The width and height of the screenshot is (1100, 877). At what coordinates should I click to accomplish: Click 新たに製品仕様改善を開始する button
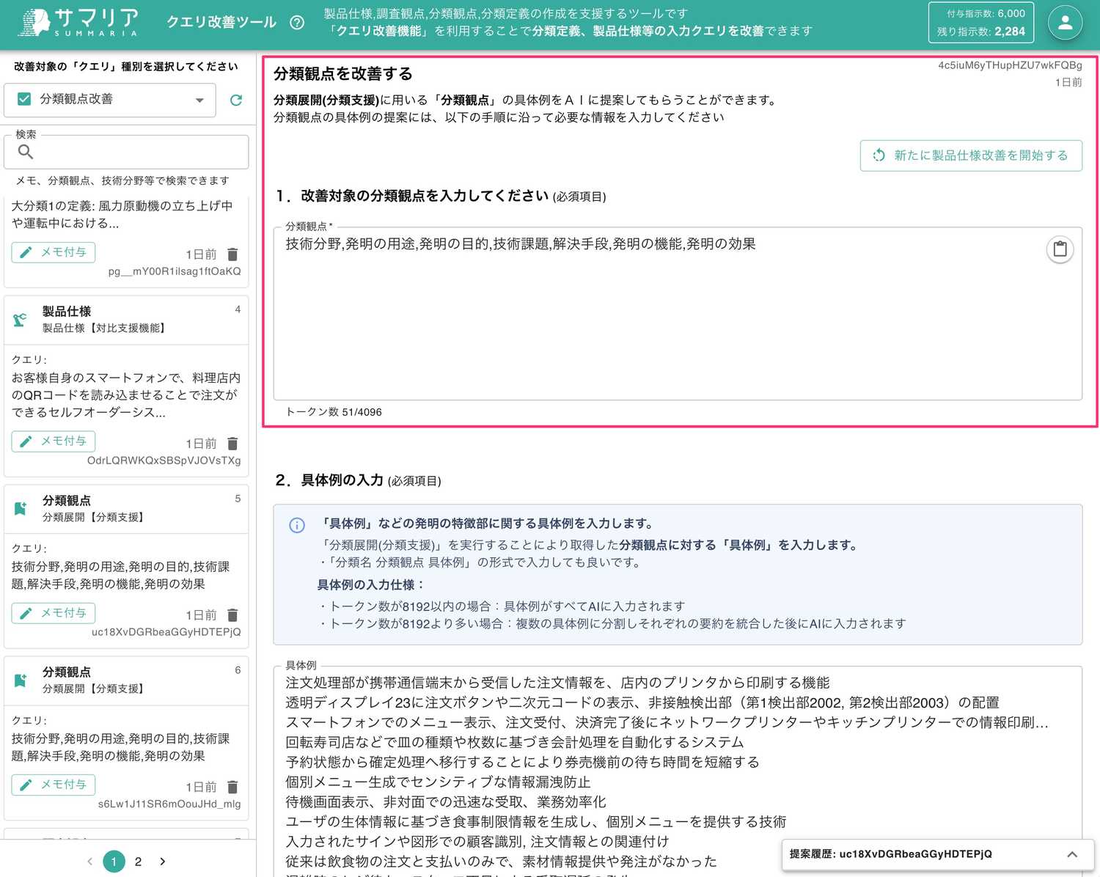pos(971,155)
